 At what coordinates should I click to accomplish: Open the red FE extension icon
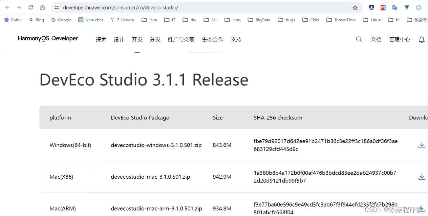383,7
